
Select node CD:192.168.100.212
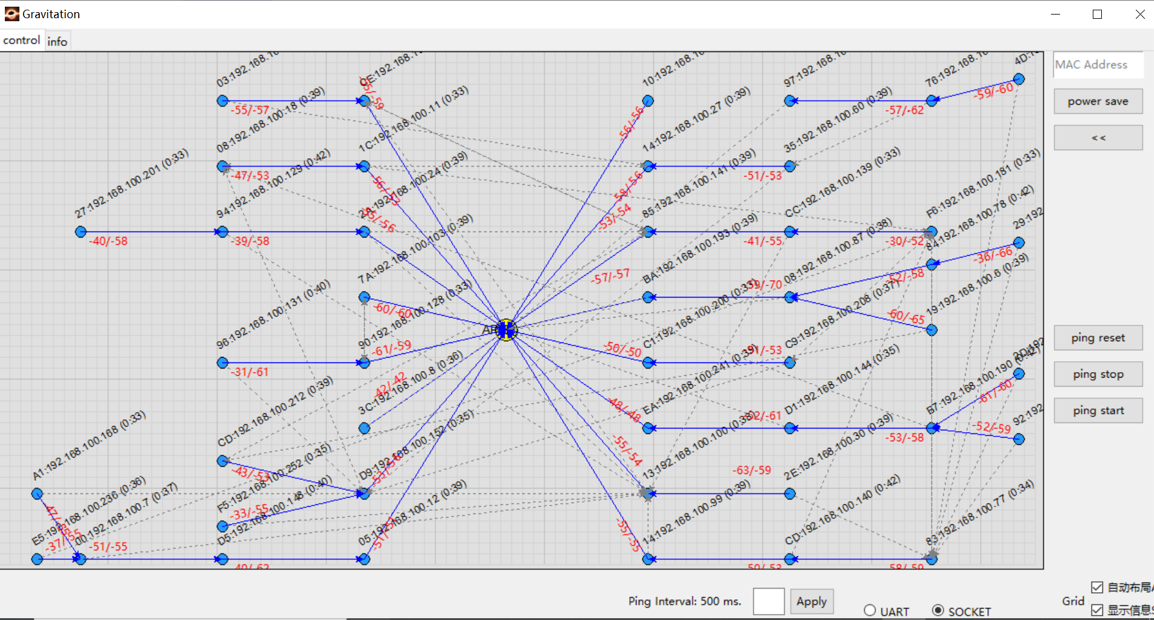tap(222, 461)
